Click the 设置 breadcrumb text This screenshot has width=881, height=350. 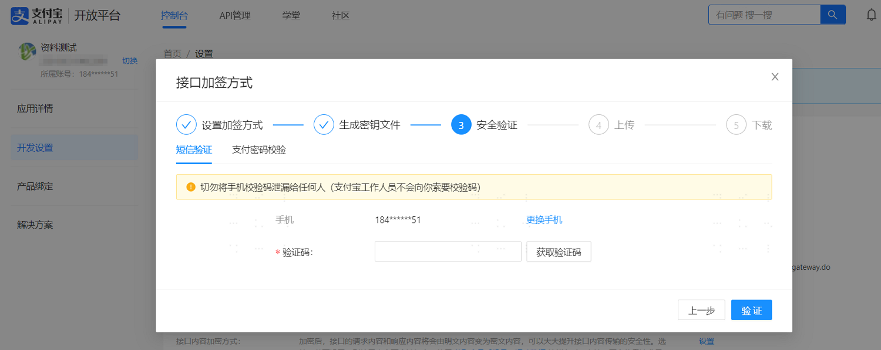(x=204, y=54)
